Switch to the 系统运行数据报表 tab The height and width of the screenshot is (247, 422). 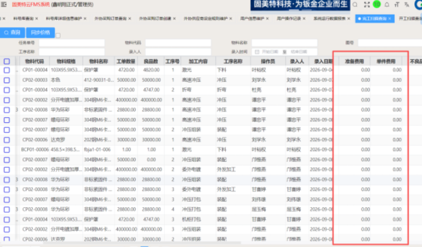click(x=329, y=18)
